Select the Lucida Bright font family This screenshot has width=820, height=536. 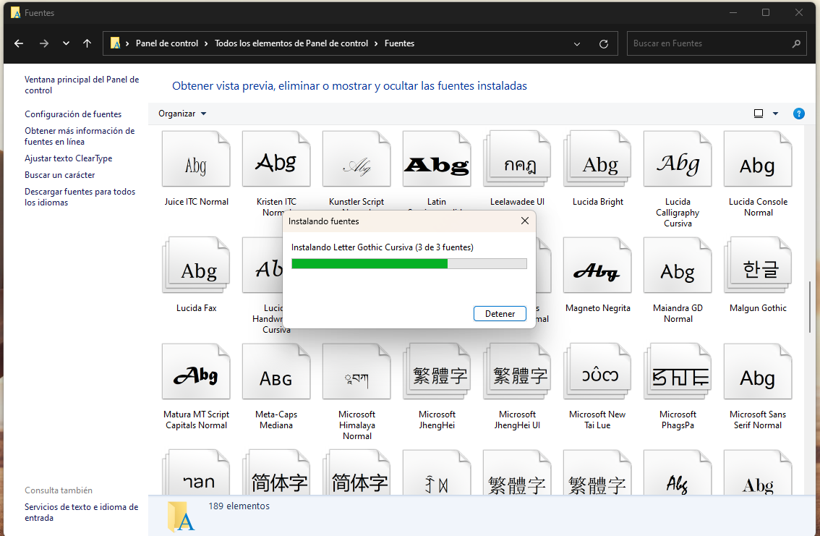pyautogui.click(x=597, y=159)
